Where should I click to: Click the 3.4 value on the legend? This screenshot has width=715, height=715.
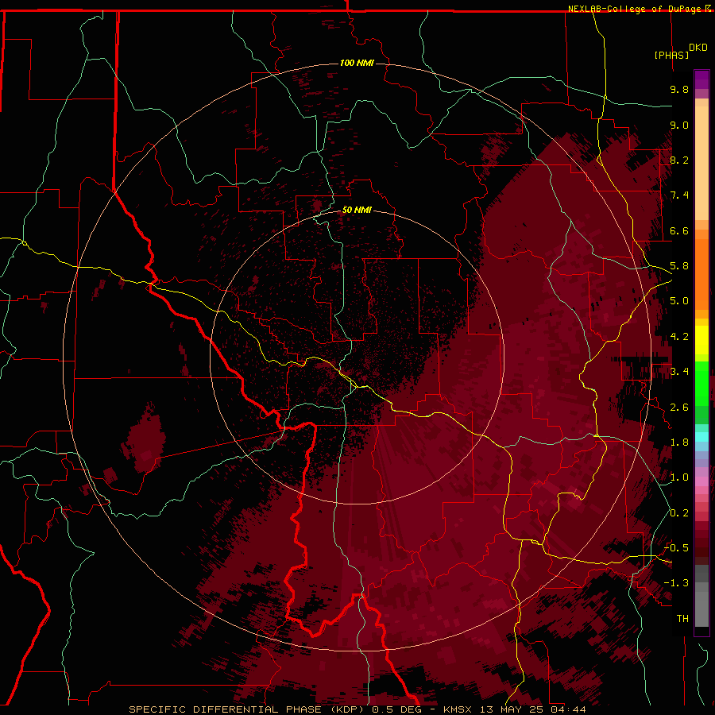pos(679,372)
